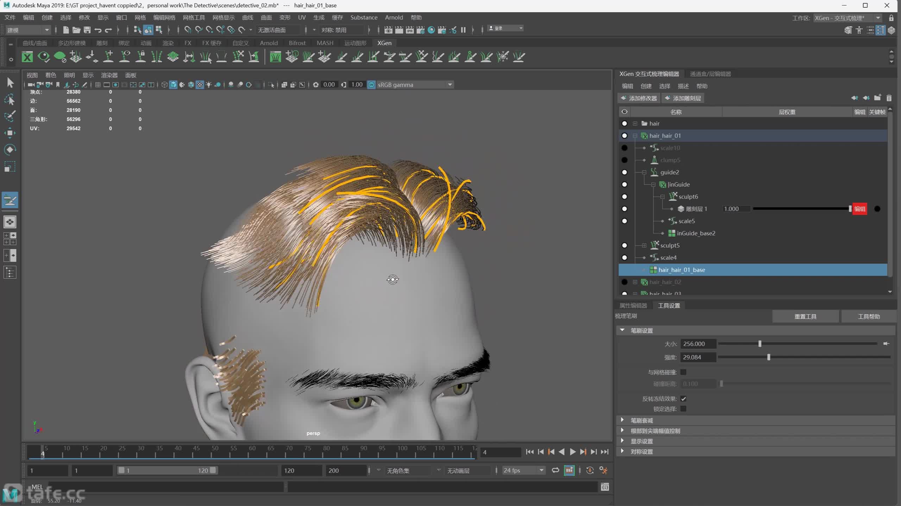
Task: Pin brush size with the pin icon
Action: coord(886,344)
